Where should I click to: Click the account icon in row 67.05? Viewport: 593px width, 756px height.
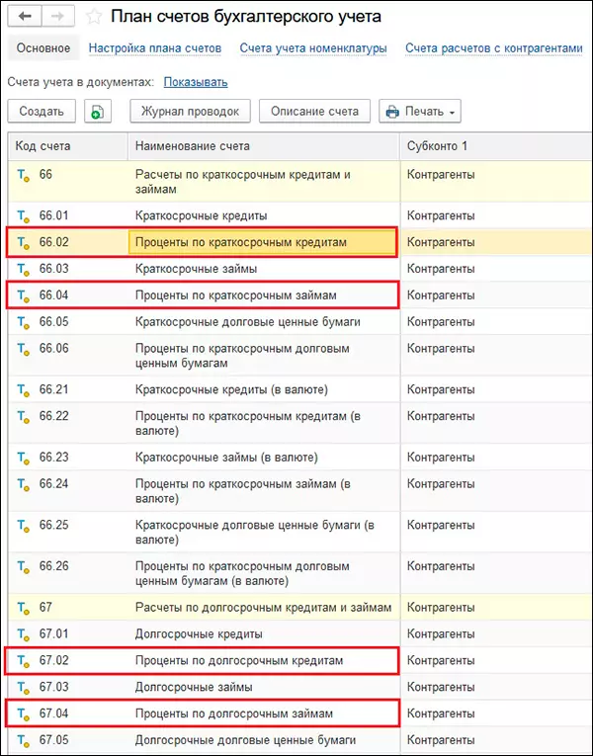[25, 740]
